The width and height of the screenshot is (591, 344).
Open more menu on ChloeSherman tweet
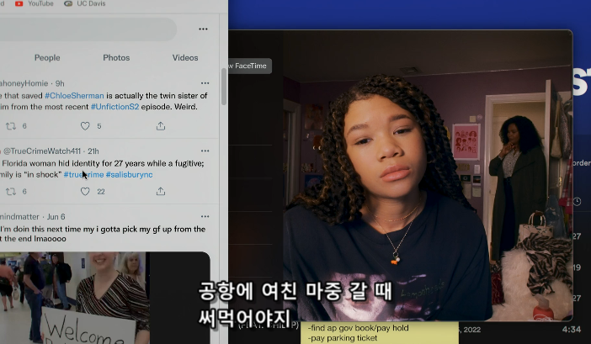205,83
